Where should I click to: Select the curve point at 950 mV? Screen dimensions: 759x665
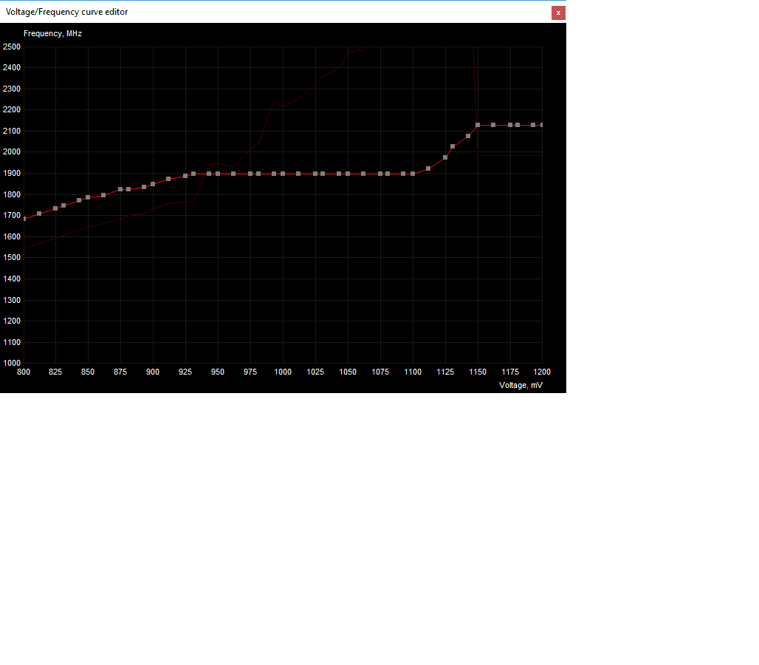tap(218, 174)
